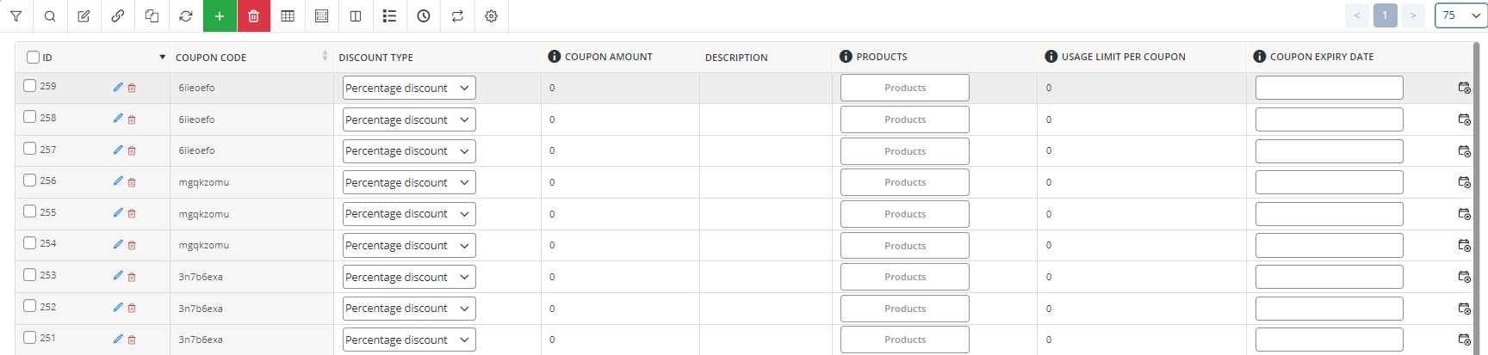Screen dimensions: 1488x355
Task: Check the box for coupon 257
Action: 29,149
